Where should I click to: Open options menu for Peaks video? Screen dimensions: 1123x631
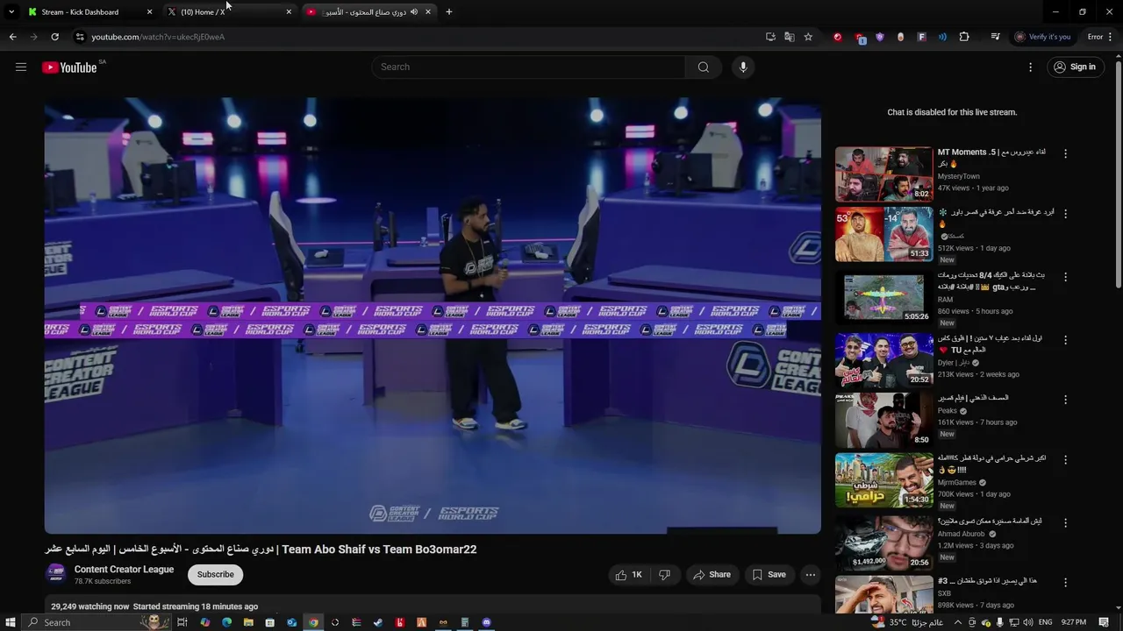pos(1065,399)
